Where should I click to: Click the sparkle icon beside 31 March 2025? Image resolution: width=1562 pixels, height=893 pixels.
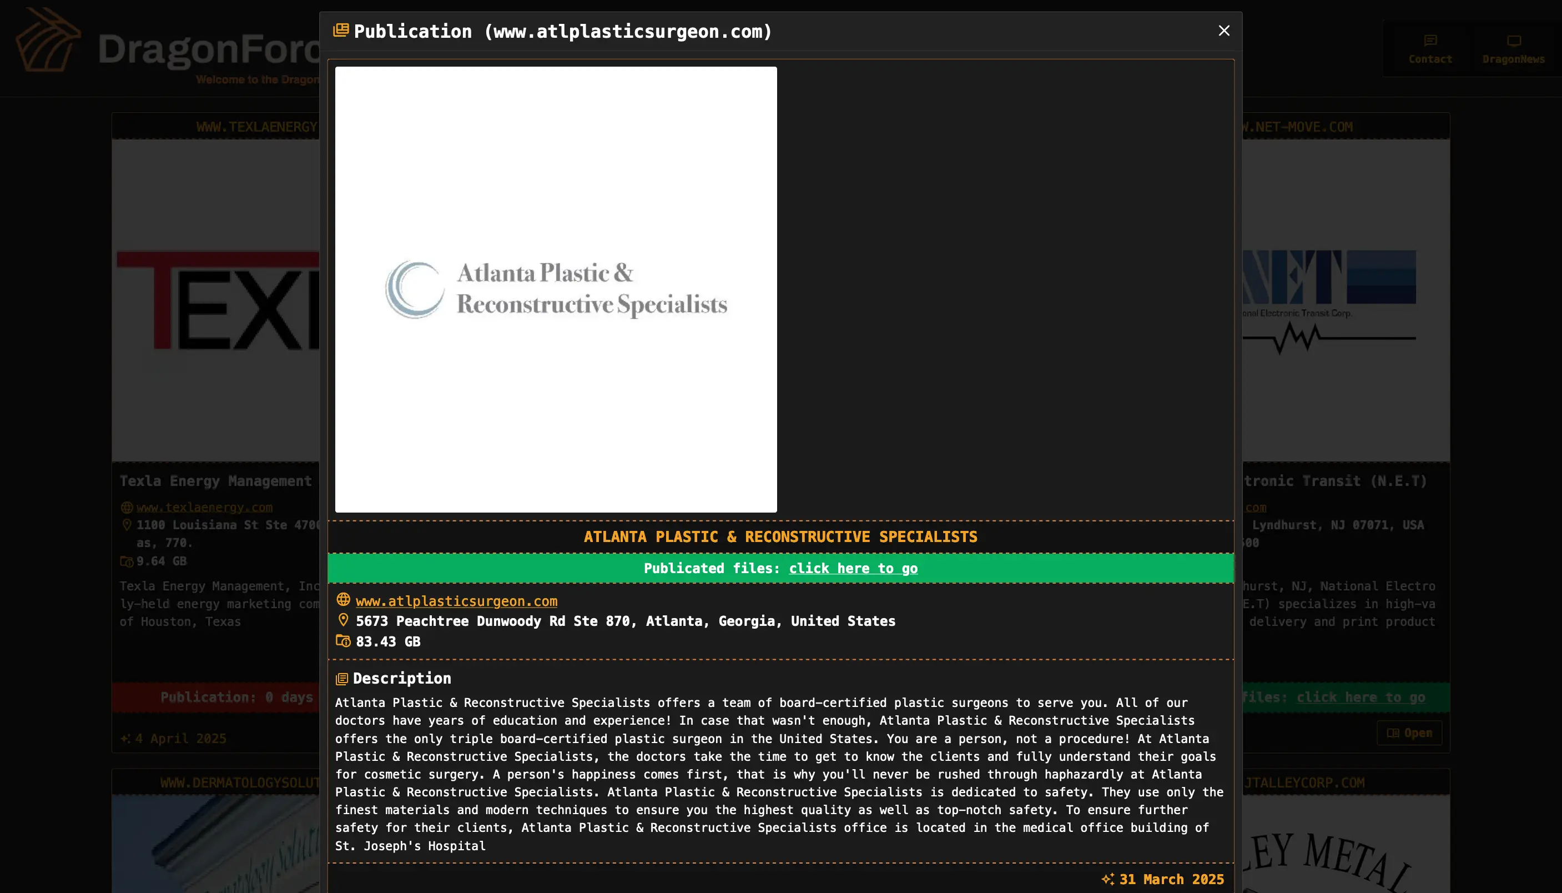[x=1107, y=879]
